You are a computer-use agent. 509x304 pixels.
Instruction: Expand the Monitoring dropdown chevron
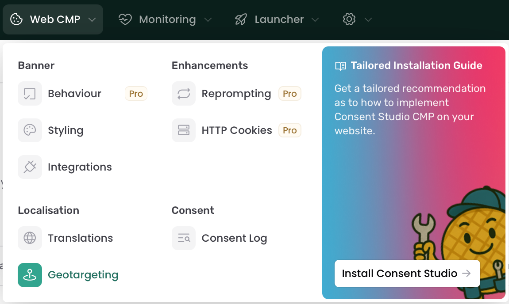pos(208,20)
